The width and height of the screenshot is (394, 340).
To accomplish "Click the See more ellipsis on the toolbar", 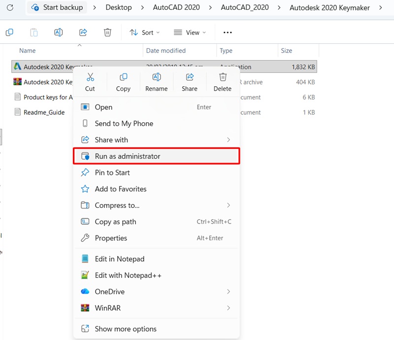I will coord(227,32).
